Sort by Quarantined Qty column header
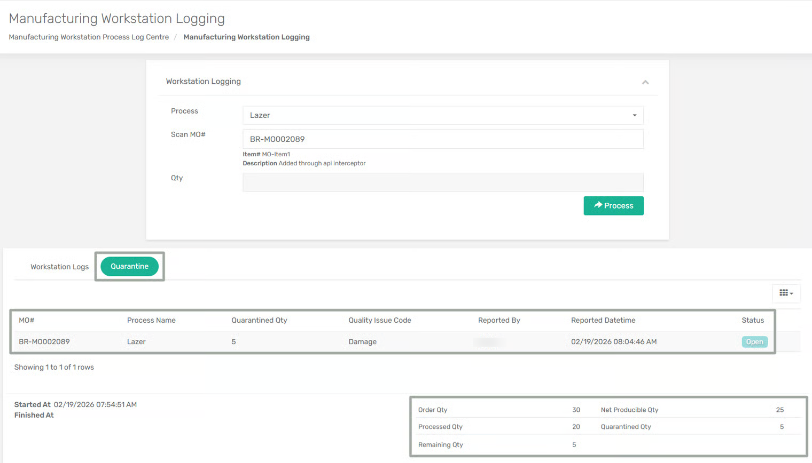 pos(259,320)
